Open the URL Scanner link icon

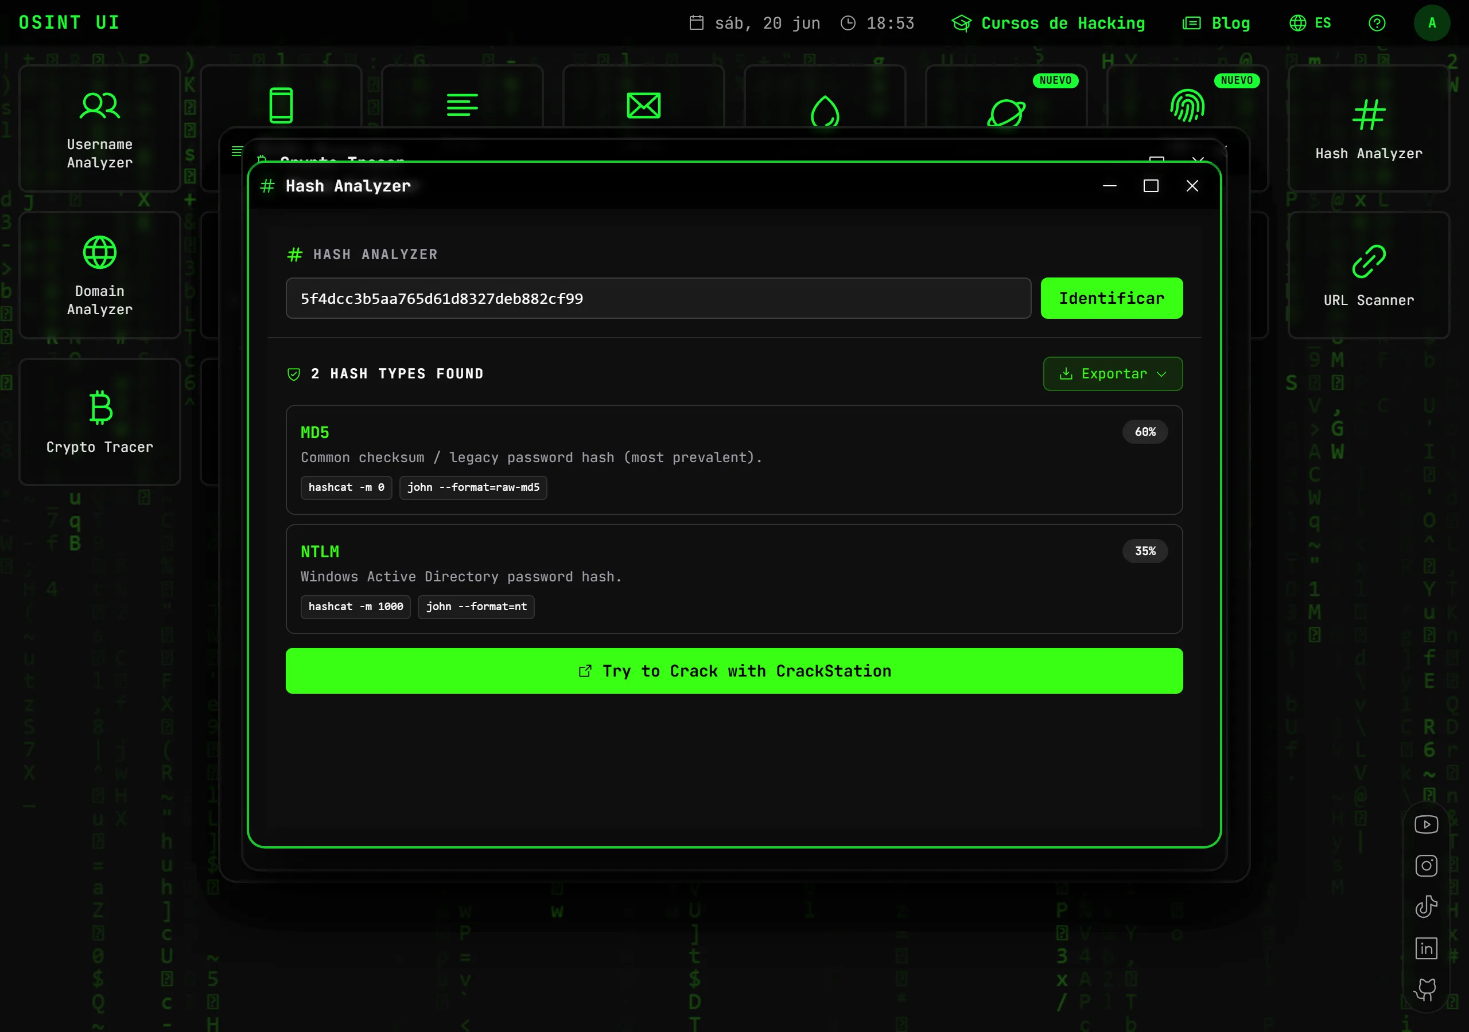click(1369, 261)
